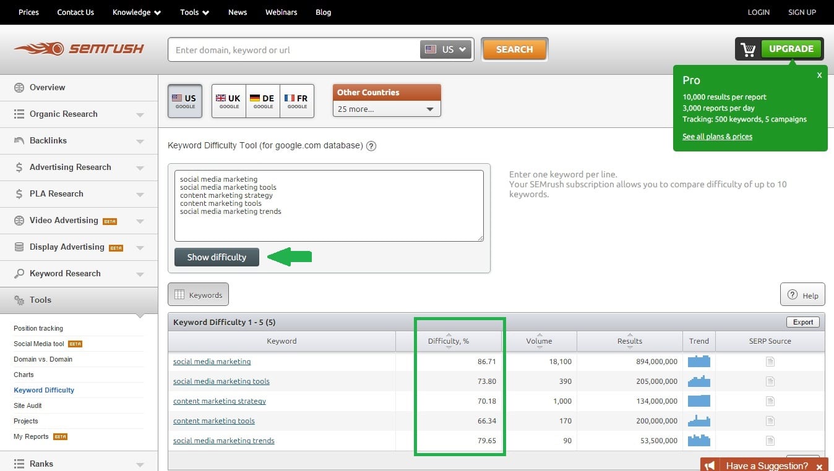Image resolution: width=834 pixels, height=471 pixels.
Task: Click trend chart for social media marketing tools
Action: [699, 381]
